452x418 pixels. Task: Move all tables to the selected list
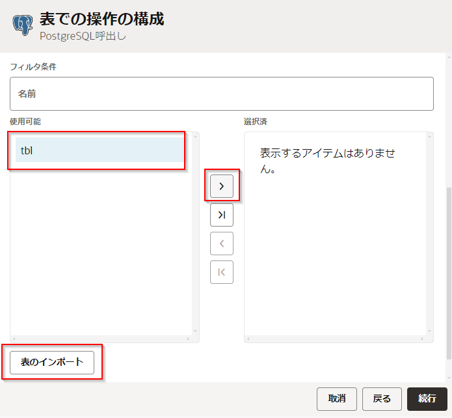pyautogui.click(x=221, y=215)
